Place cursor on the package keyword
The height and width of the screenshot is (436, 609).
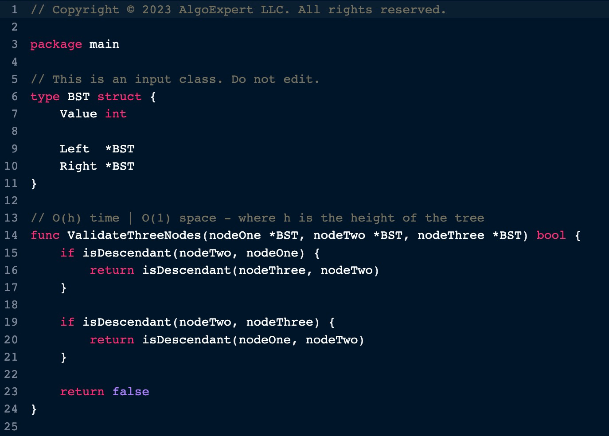click(56, 44)
